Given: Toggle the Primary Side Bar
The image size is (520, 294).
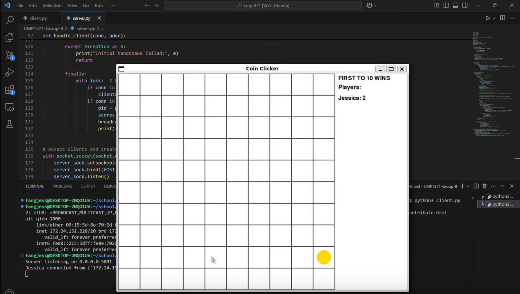Looking at the screenshot, I should point(446,5).
